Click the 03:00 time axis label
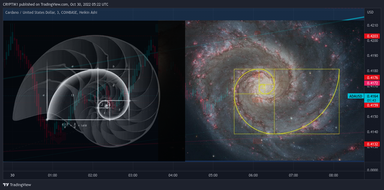 pyautogui.click(x=133, y=175)
